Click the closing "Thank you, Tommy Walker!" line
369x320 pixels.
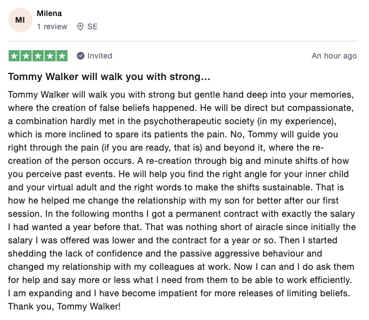pyautogui.click(x=64, y=306)
